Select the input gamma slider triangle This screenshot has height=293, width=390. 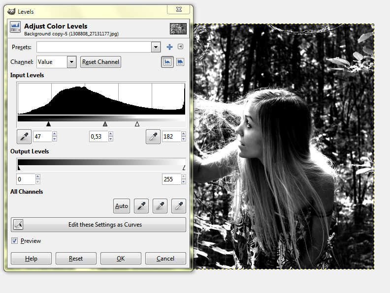click(x=105, y=124)
